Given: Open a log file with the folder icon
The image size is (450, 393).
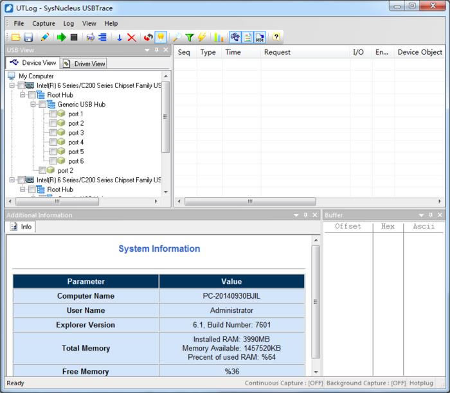Looking at the screenshot, I should (16, 37).
